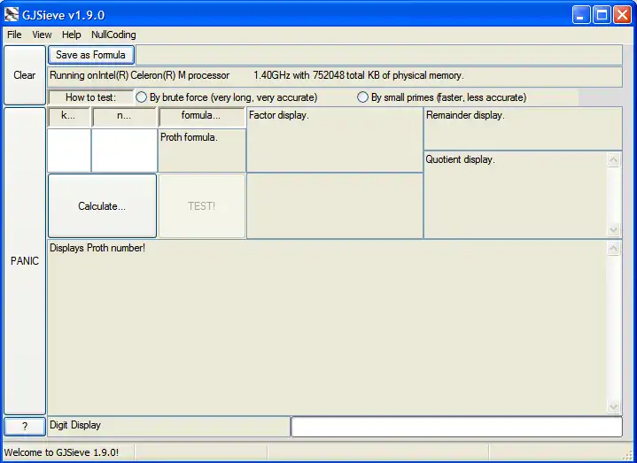Click the Digit Display label
Image resolution: width=637 pixels, height=463 pixels.
tap(75, 425)
